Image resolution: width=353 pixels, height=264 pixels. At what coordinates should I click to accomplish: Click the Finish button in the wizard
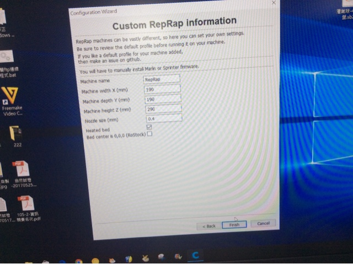(x=234, y=225)
